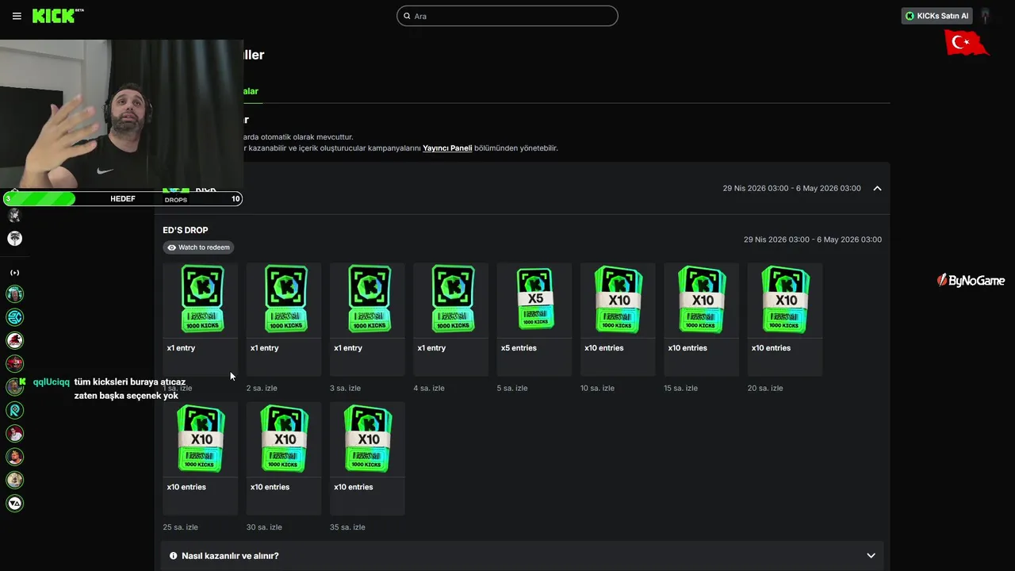
Task: Click the live broadcast icon in sidebar
Action: click(14, 273)
